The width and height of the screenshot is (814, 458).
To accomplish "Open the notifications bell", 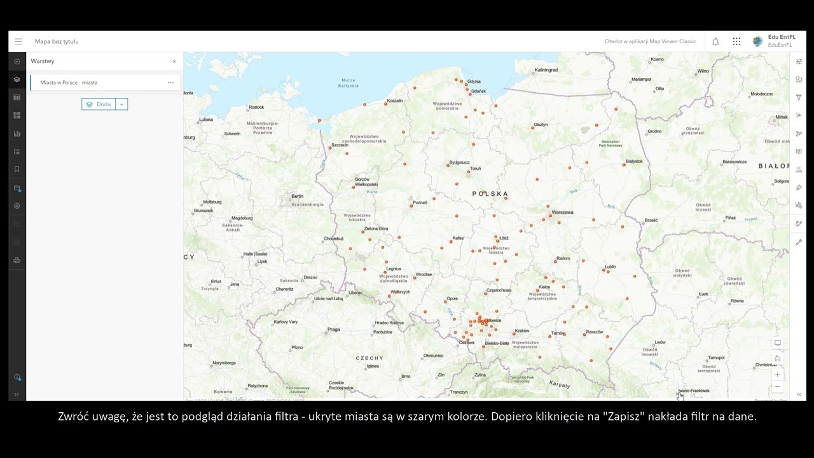I will click(x=715, y=41).
